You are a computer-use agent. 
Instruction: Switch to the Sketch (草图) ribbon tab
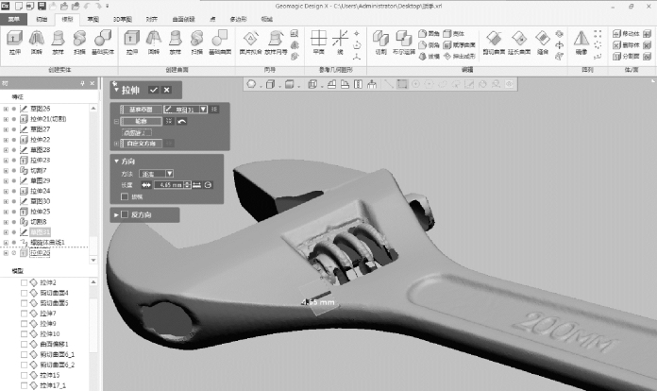pyautogui.click(x=93, y=18)
